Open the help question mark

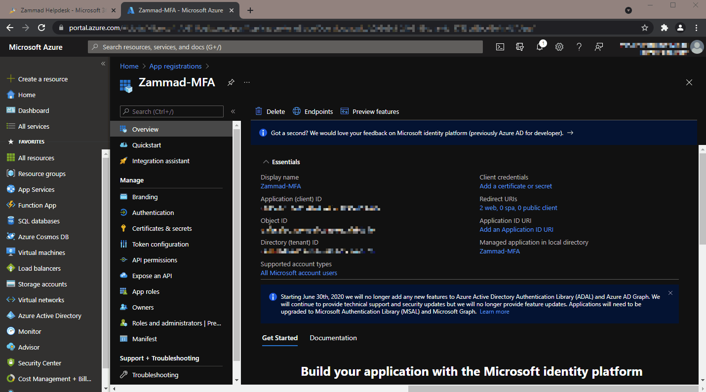[x=579, y=47]
